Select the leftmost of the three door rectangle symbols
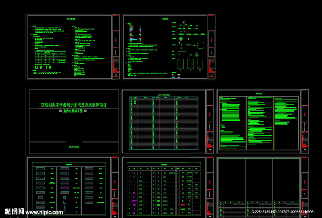 click(x=180, y=64)
